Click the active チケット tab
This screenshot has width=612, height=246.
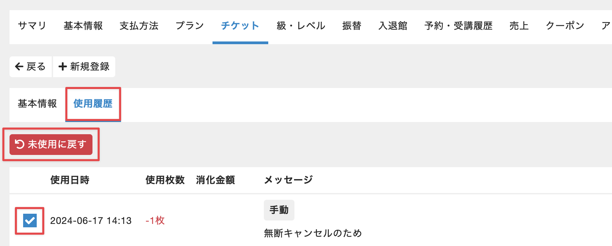click(240, 26)
